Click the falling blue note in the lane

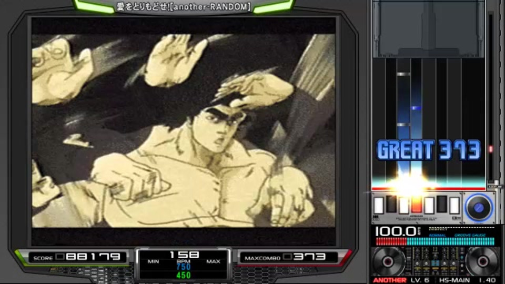pos(416,108)
